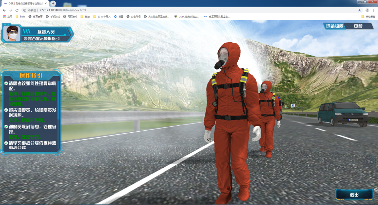Click the round timer indicator showing 46

coord(370,162)
